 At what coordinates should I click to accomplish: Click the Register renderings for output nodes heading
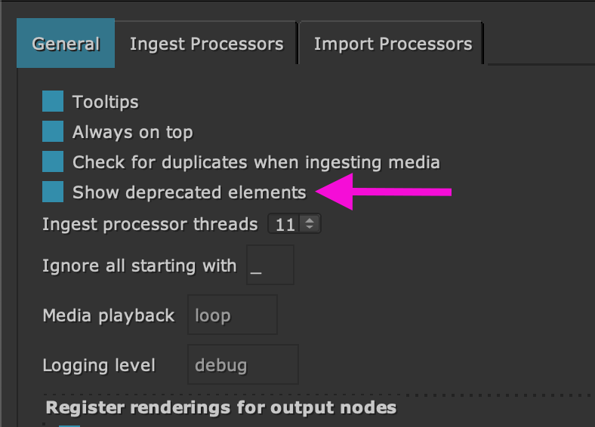pos(221,408)
